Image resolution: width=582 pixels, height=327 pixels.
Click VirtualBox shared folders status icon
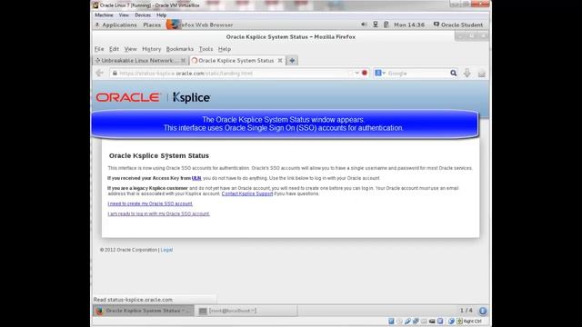424,321
